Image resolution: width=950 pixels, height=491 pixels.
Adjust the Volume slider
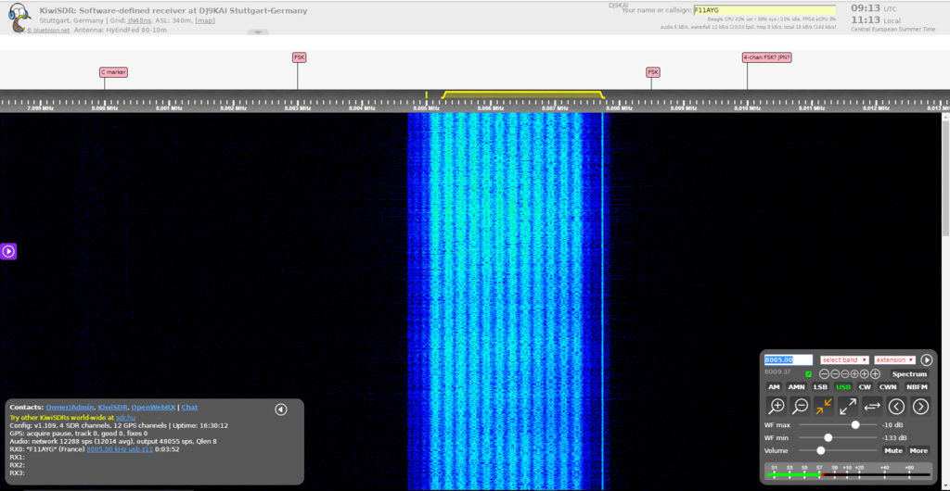(x=838, y=450)
